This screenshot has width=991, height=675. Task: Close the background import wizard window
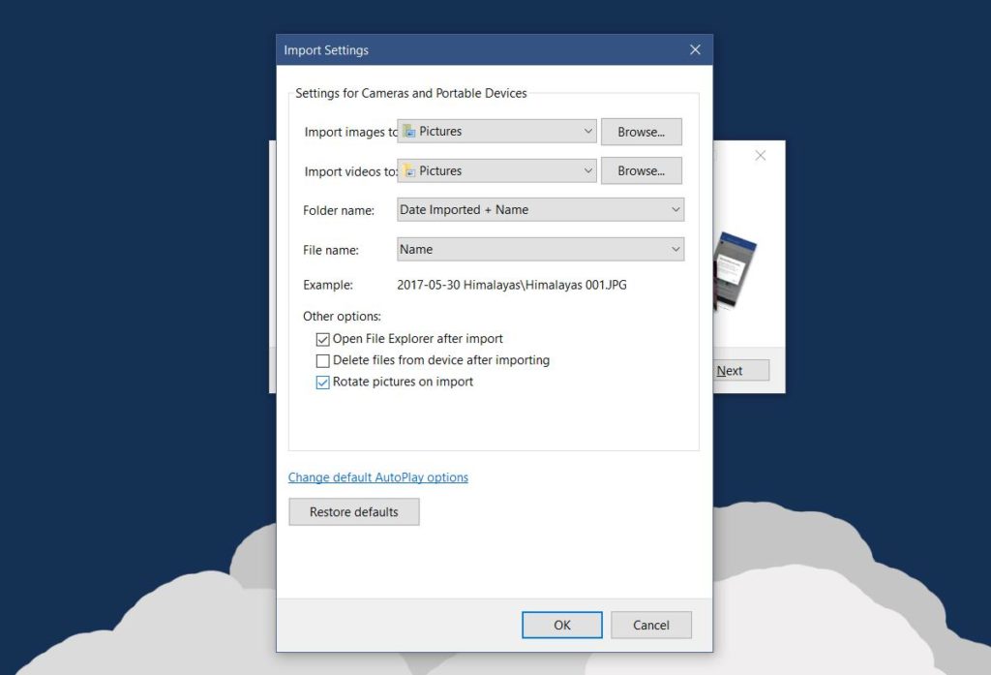pyautogui.click(x=761, y=155)
